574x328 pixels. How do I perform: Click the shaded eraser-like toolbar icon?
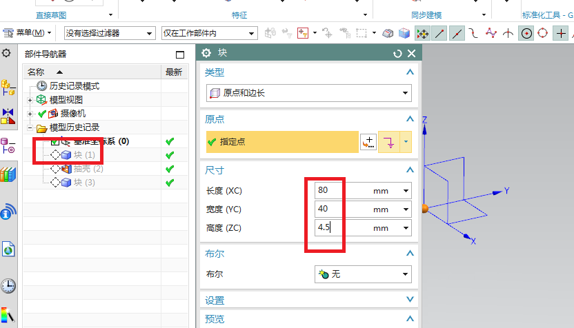[388, 33]
